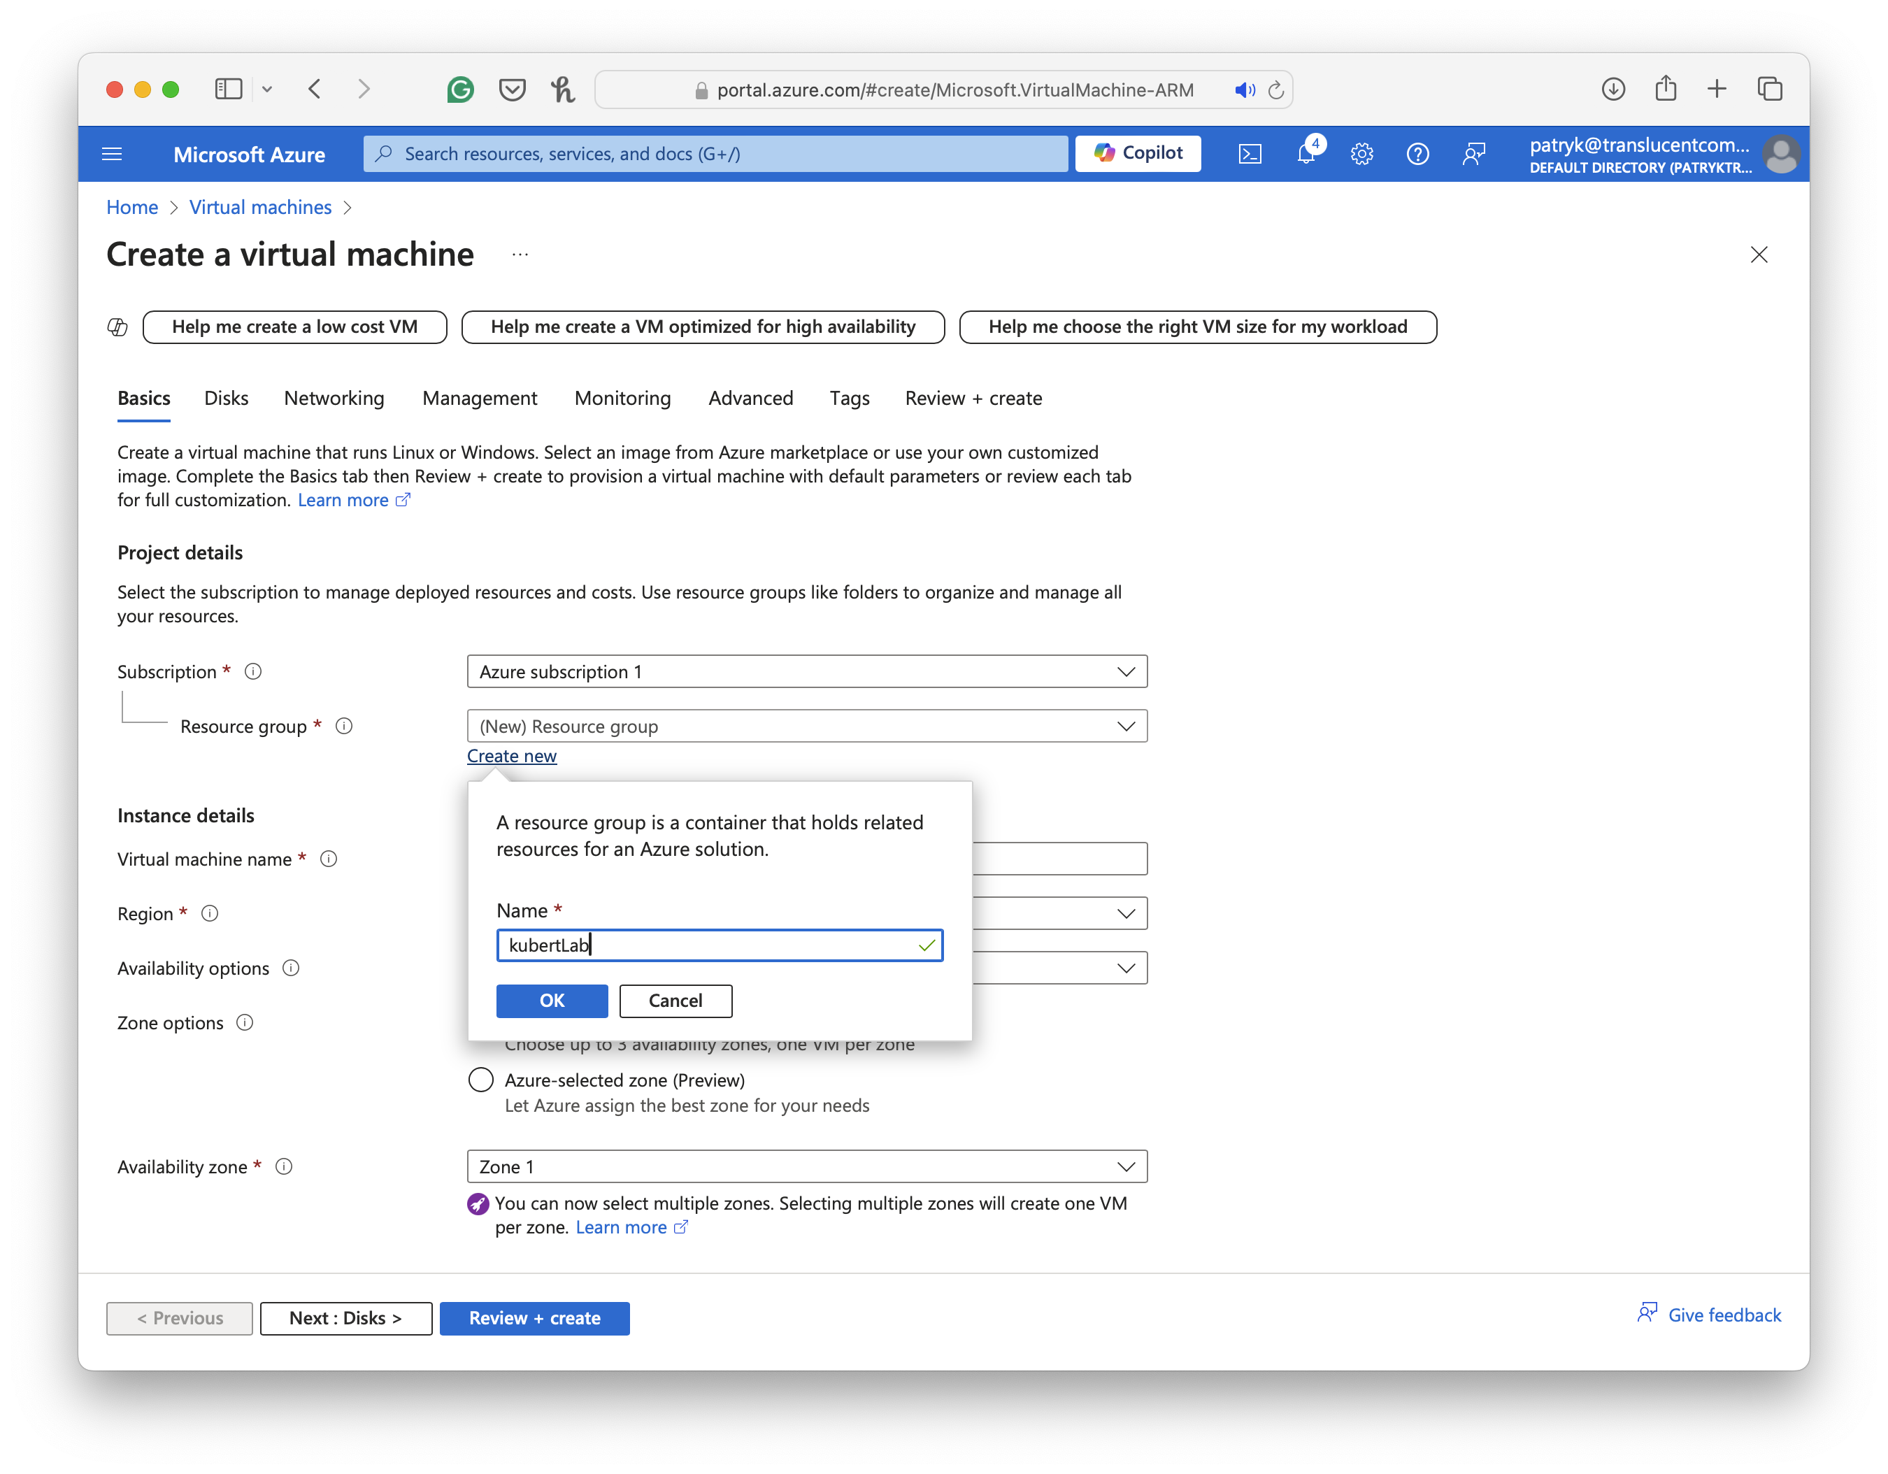Click the Review + create button

pos(534,1317)
